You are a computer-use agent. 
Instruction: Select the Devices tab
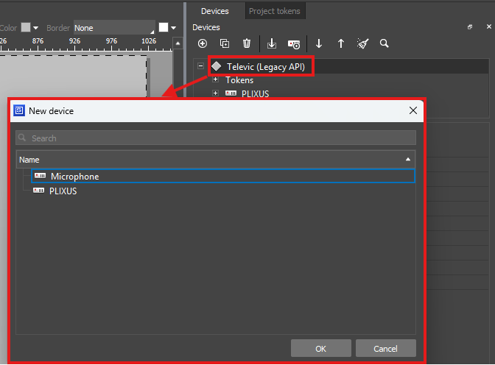click(214, 11)
